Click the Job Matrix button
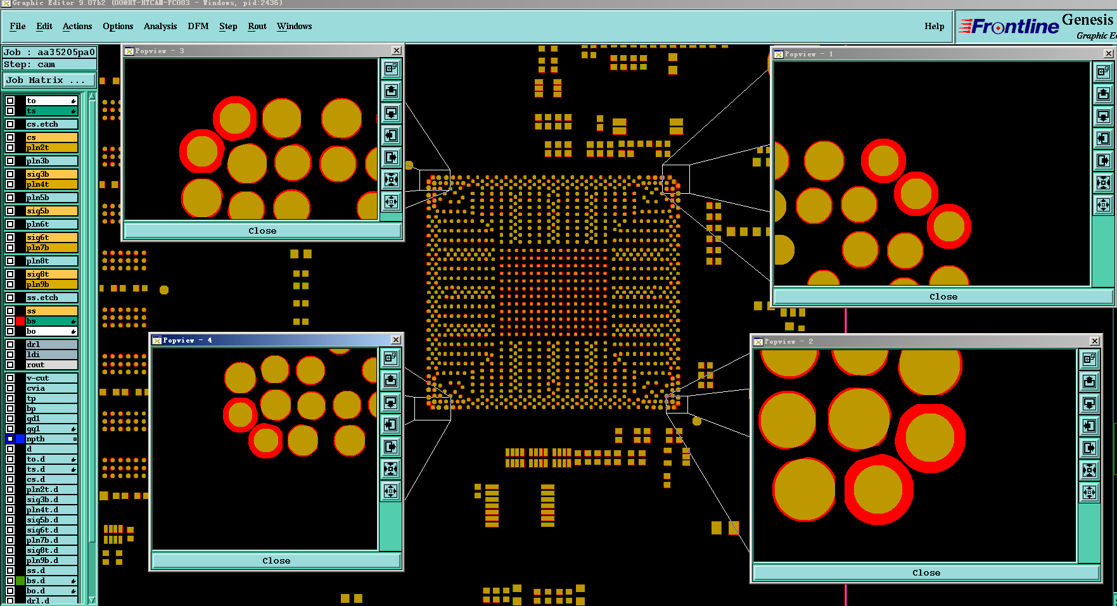The width and height of the screenshot is (1117, 606). tap(49, 80)
